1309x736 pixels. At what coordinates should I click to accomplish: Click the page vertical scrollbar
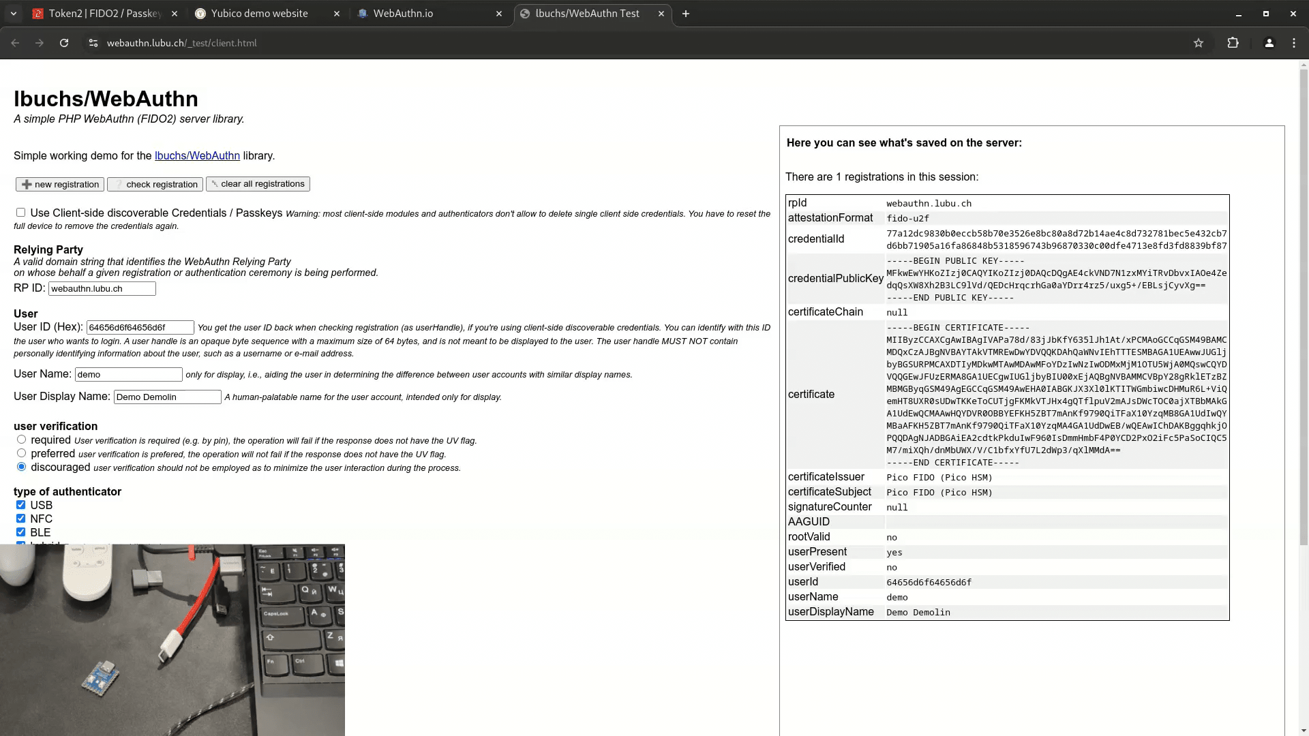(1304, 307)
